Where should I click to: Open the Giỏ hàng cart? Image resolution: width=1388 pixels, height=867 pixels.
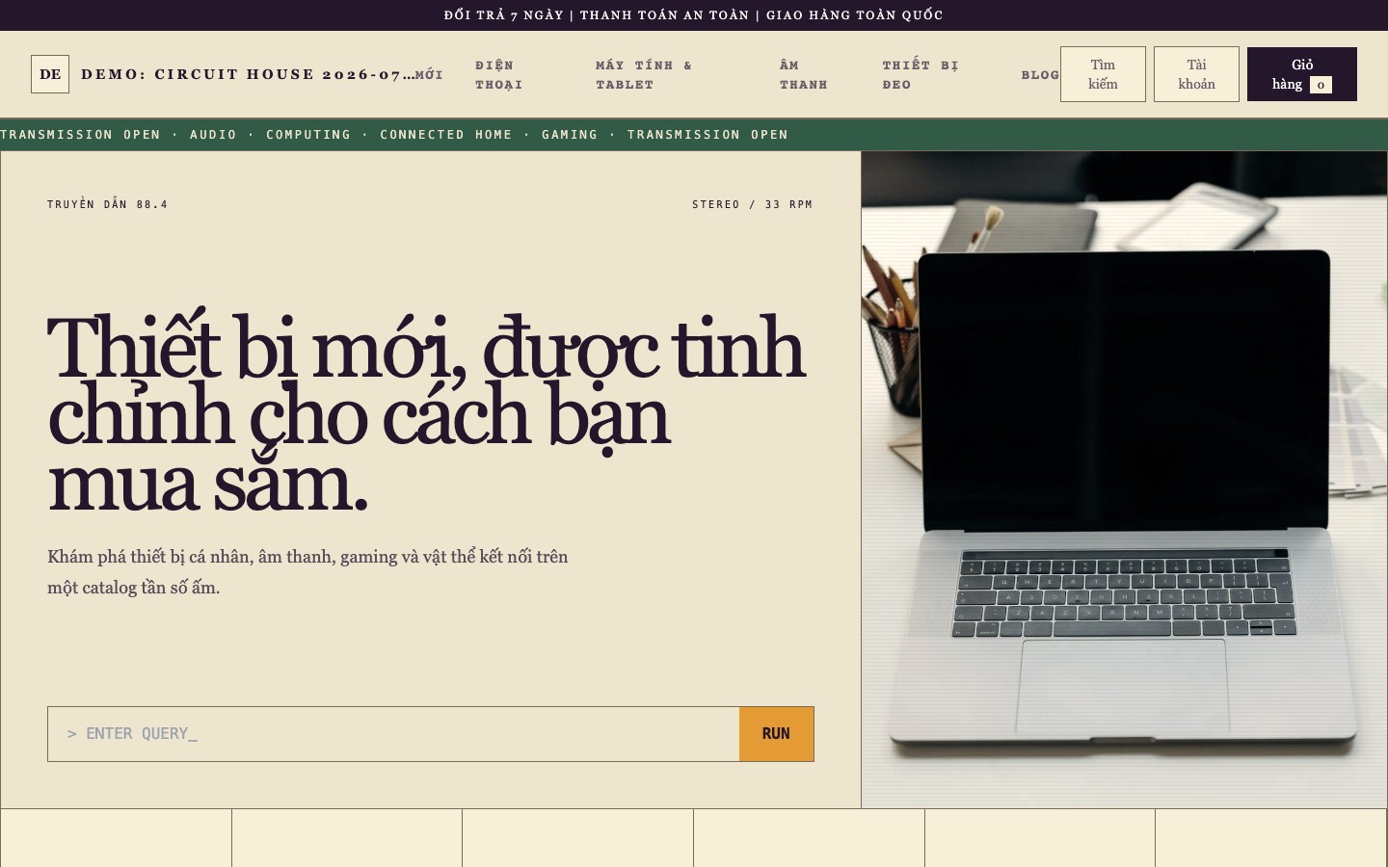[1302, 74]
